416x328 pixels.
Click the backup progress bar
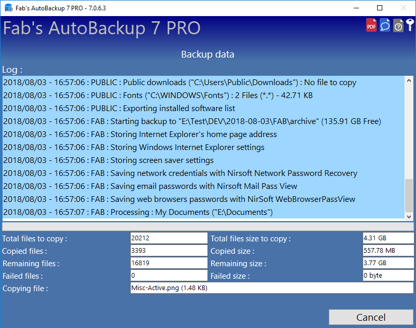coord(207,226)
